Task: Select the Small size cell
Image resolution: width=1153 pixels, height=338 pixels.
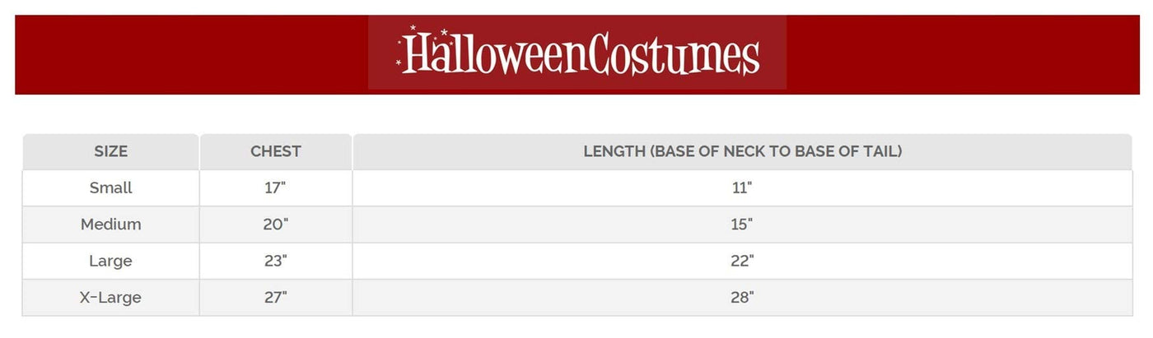Action: tap(111, 188)
